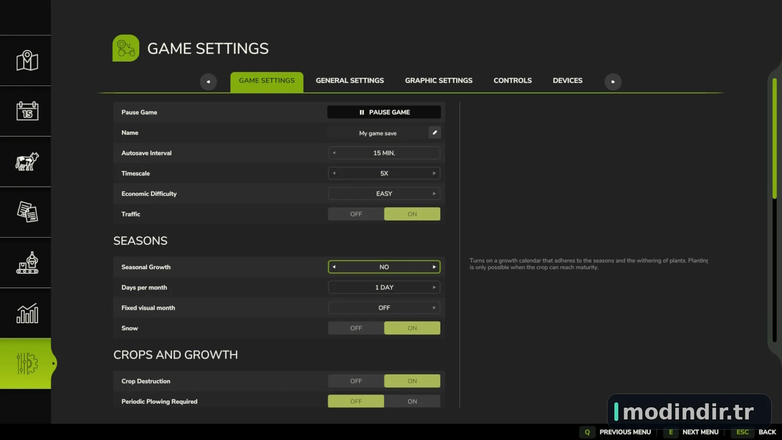This screenshot has height=440, width=782.
Task: Set Periodic Plowing Required to off
Action: [356, 401]
